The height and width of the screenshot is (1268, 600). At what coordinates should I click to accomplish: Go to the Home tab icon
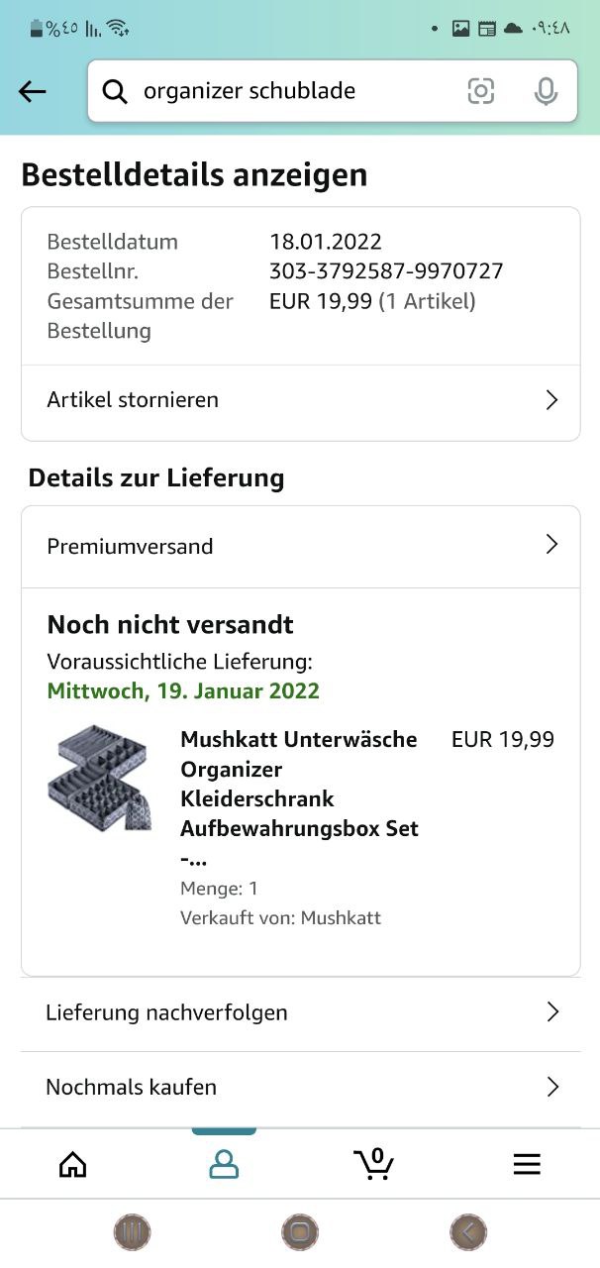click(73, 1164)
